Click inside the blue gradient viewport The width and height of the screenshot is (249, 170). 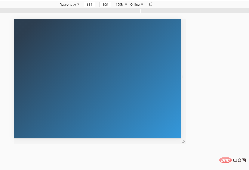pos(97,78)
